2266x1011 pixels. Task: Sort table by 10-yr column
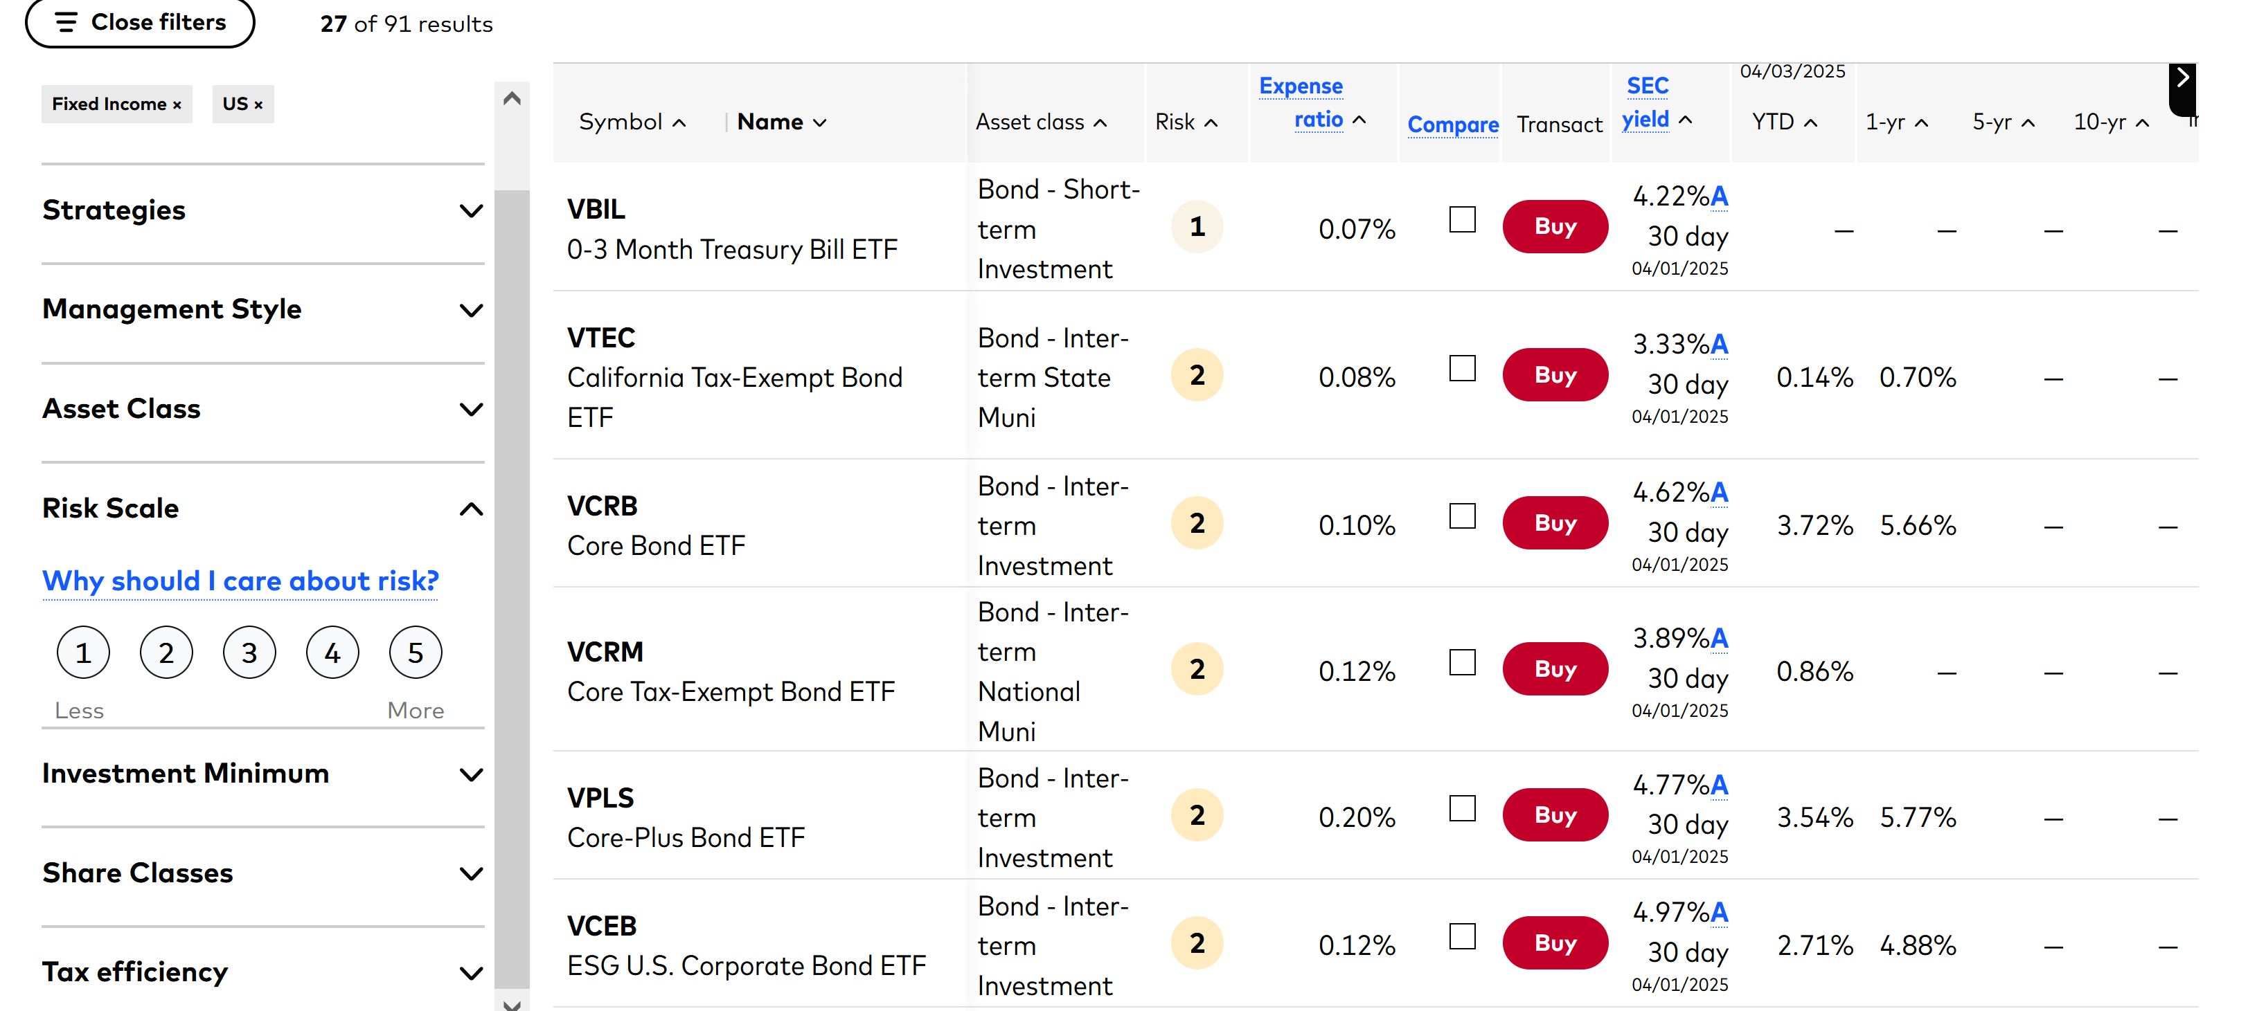click(2111, 122)
